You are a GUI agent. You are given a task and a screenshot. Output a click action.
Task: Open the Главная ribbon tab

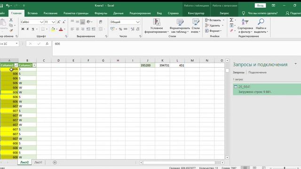[x=16, y=13]
